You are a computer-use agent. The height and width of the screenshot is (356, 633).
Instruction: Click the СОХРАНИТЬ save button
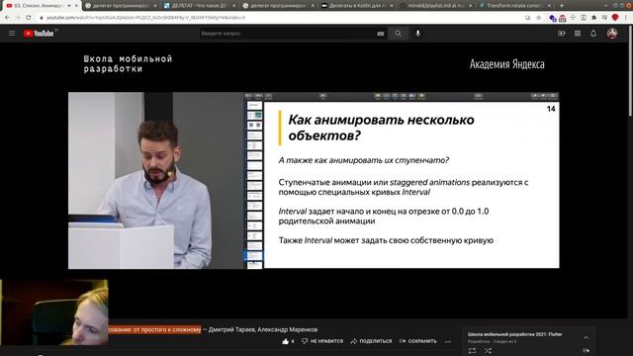418,341
